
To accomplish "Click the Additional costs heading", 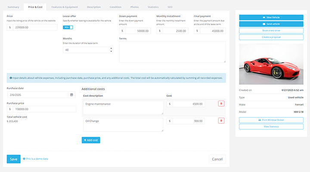I will point(93,89).
